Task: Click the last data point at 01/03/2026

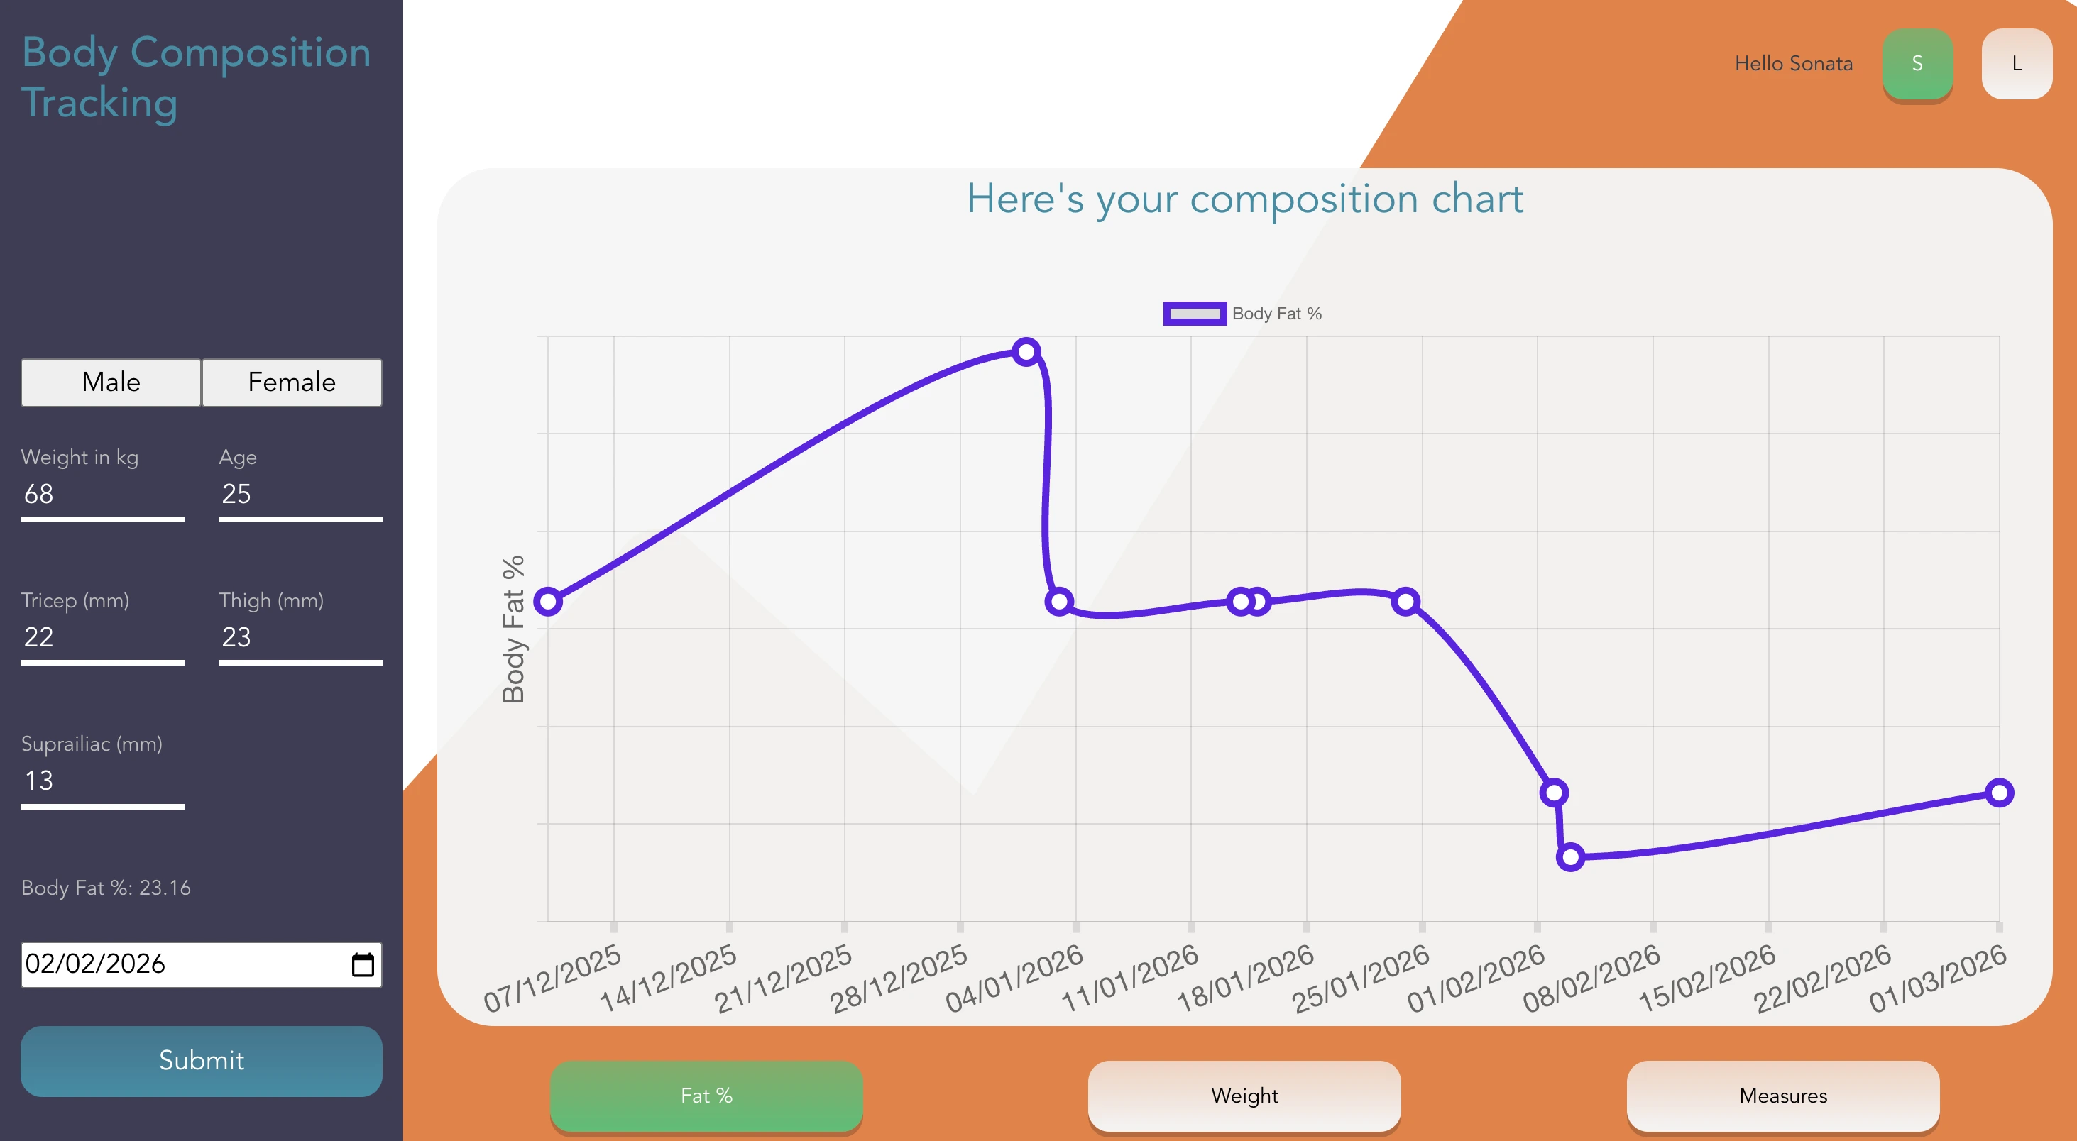Action: pyautogui.click(x=1999, y=793)
